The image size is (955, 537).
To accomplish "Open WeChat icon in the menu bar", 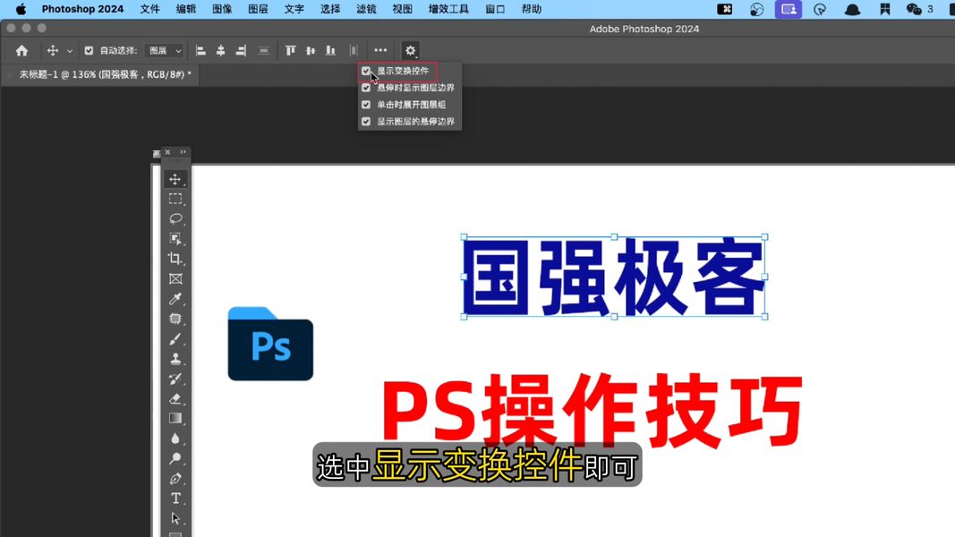I will (x=914, y=9).
